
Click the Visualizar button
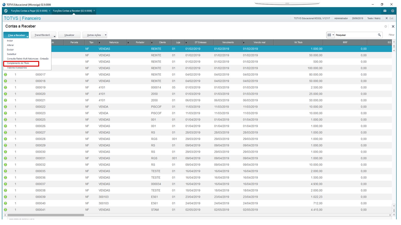(69, 35)
